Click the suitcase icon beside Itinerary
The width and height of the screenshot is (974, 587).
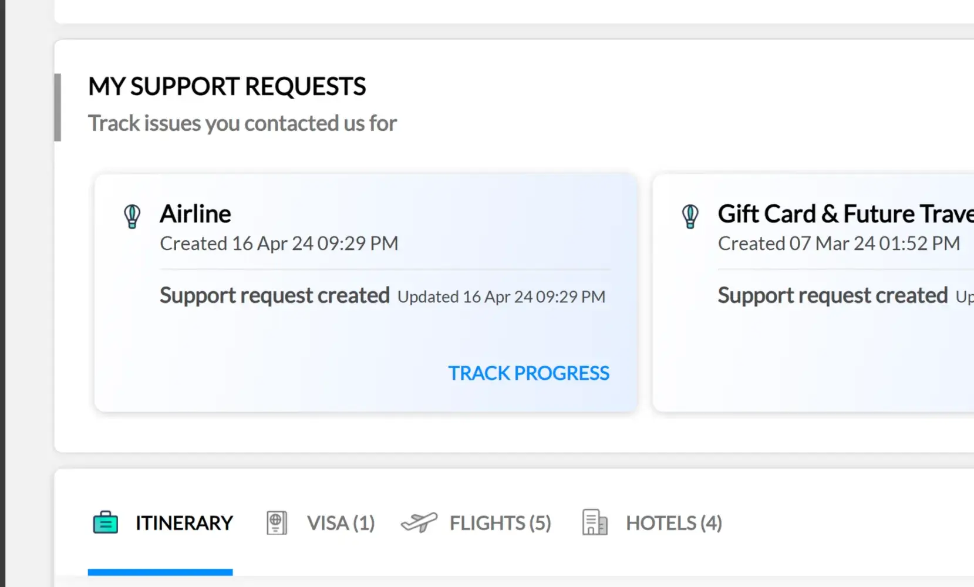tap(106, 522)
